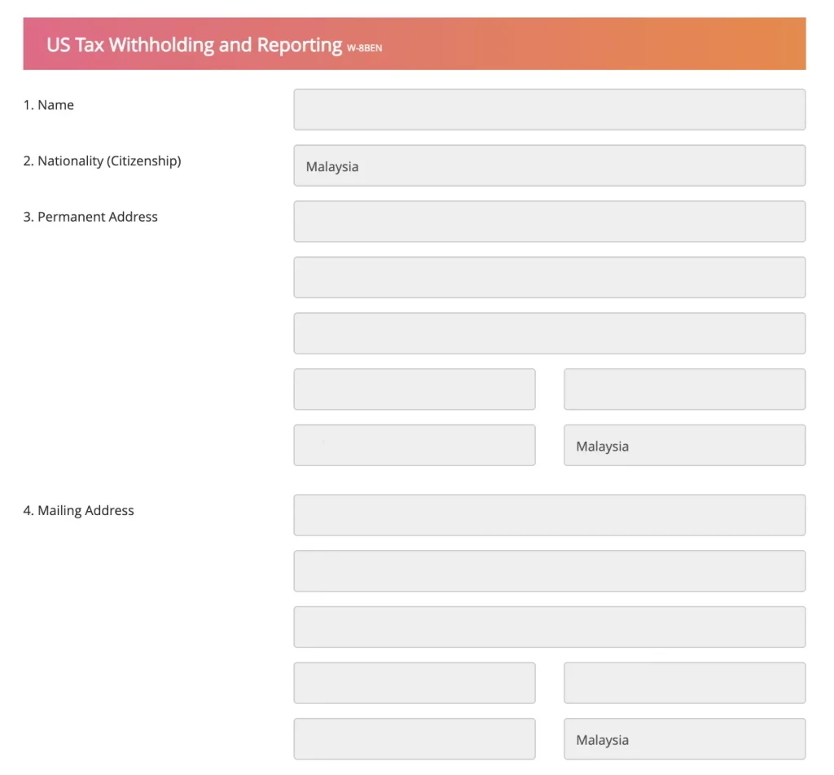Click the "3. Permanent Address" label
The image size is (834, 775).
click(x=90, y=217)
